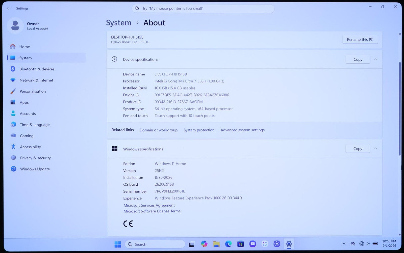Click the Settings search box

click(x=203, y=8)
